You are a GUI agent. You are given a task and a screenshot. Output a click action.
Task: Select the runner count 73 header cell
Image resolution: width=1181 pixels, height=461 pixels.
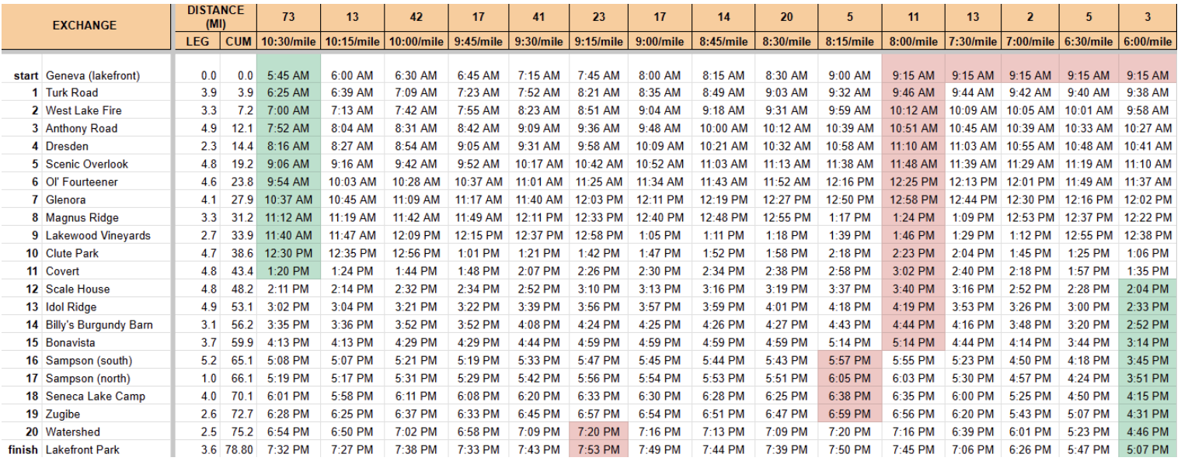(287, 16)
